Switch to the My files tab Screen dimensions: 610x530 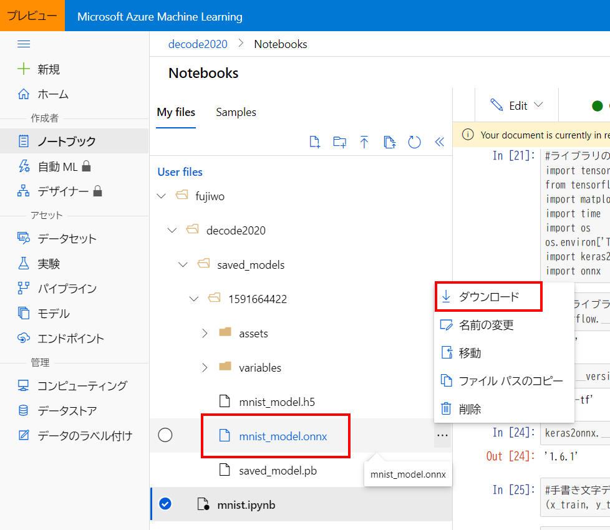click(176, 112)
